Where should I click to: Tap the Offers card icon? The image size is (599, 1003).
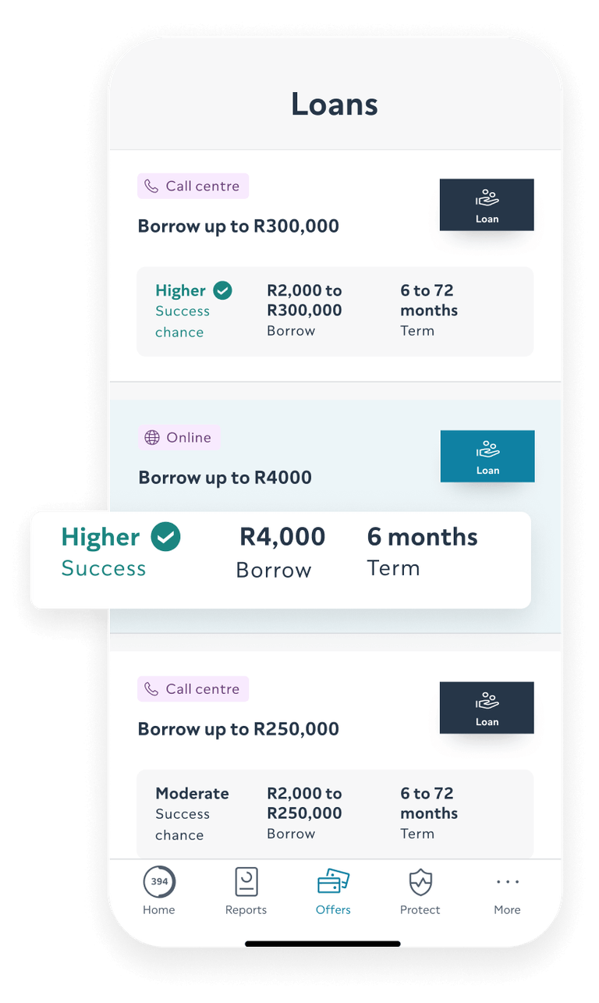[x=333, y=880]
